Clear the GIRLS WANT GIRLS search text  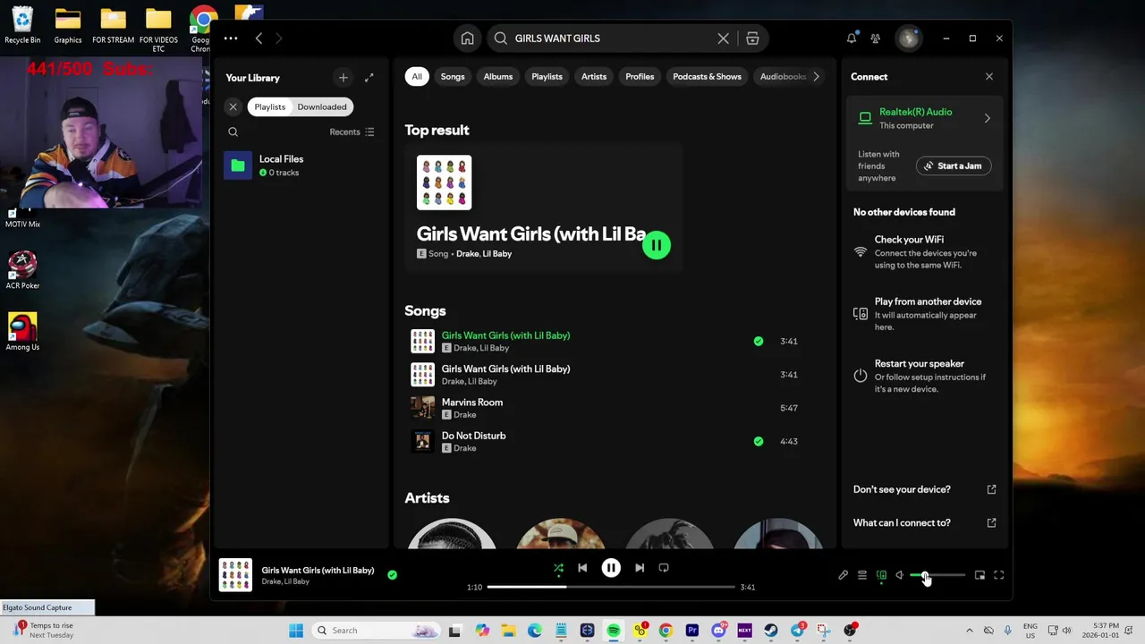(x=723, y=38)
